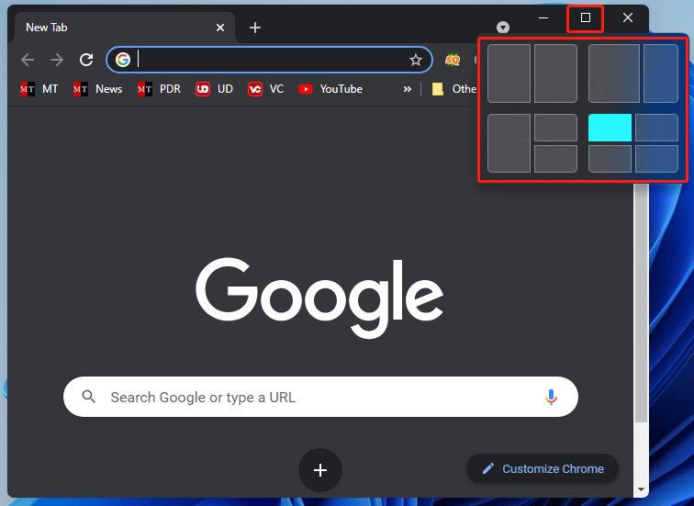694x506 pixels.
Task: Snap window to left half of equal split
Action: pos(509,73)
